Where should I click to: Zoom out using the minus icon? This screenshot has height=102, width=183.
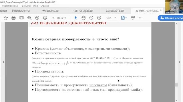coord(91,18)
